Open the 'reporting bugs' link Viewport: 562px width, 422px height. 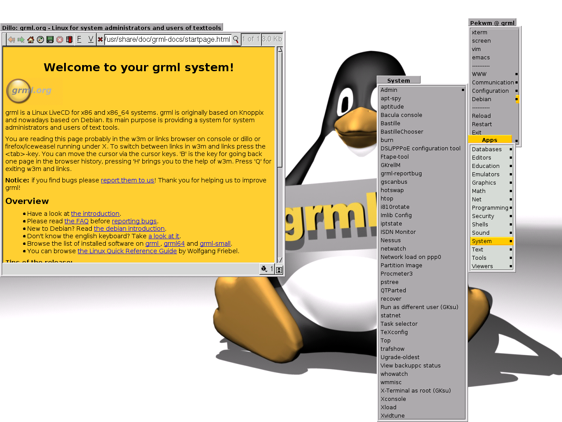[x=134, y=221]
